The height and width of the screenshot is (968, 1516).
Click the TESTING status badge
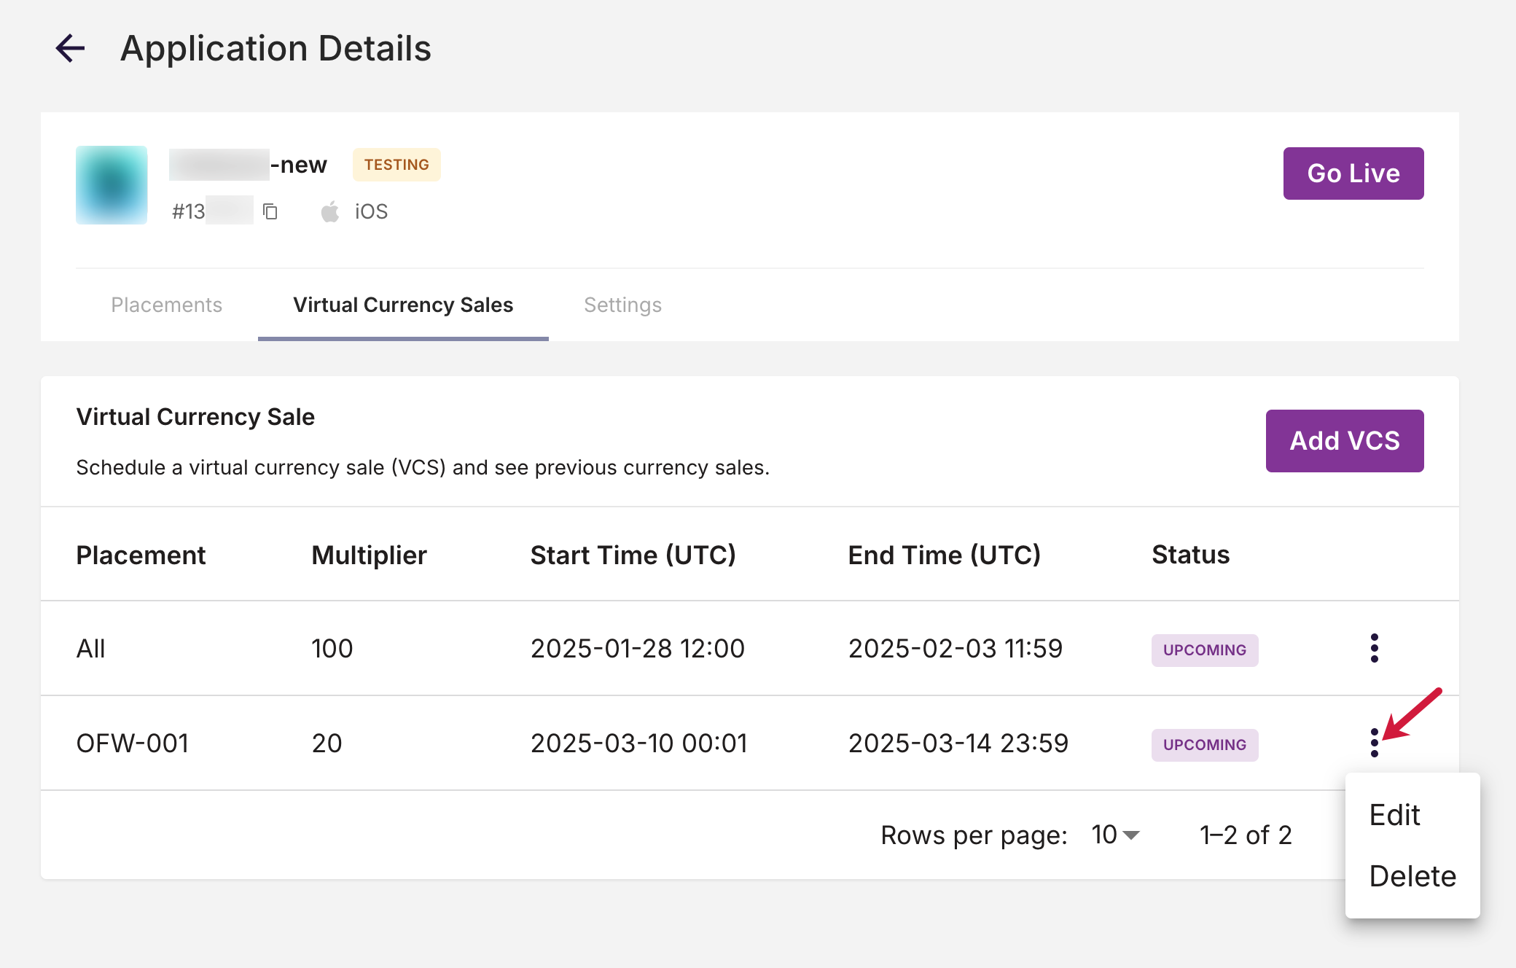tap(396, 165)
